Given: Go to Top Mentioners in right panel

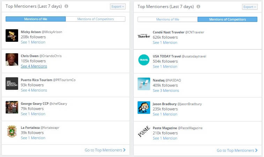Looking at the screenshot, I should pyautogui.click(x=237, y=150).
